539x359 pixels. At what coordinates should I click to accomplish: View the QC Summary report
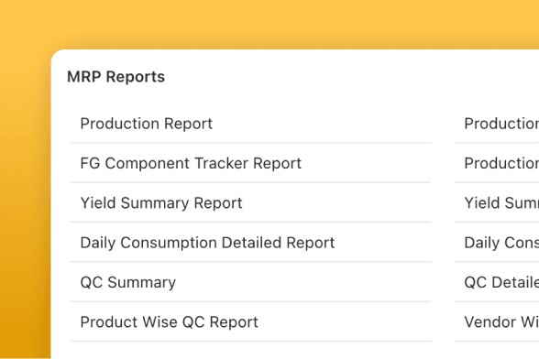[x=128, y=282]
